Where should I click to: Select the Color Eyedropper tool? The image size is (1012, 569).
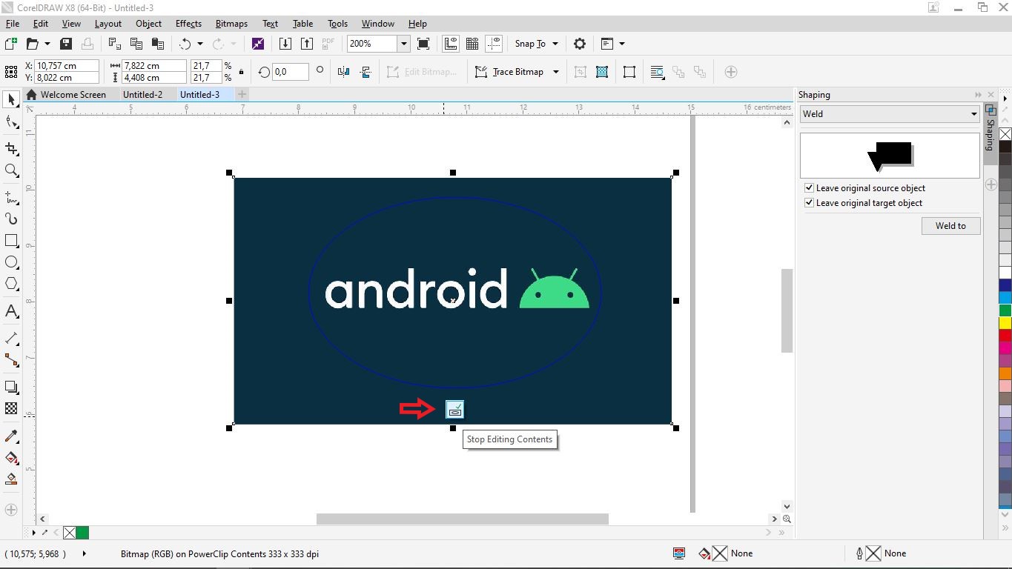tap(11, 436)
